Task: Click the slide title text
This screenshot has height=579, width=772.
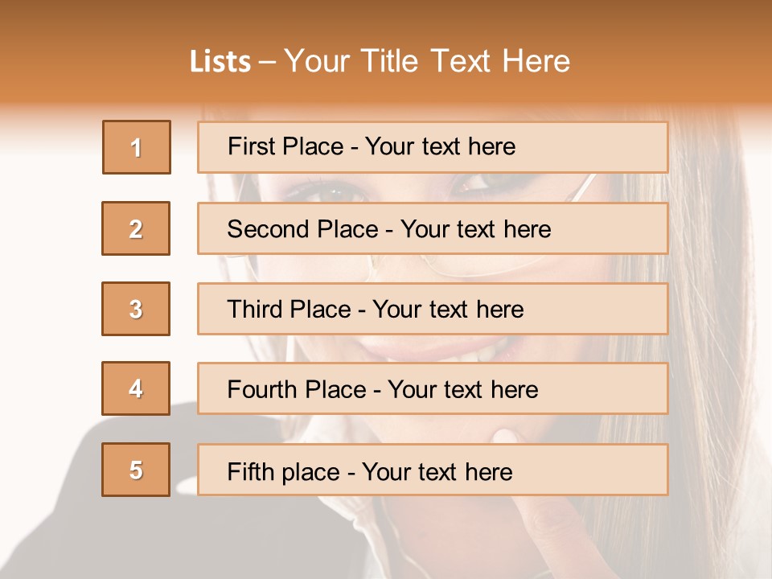Action: 380,61
